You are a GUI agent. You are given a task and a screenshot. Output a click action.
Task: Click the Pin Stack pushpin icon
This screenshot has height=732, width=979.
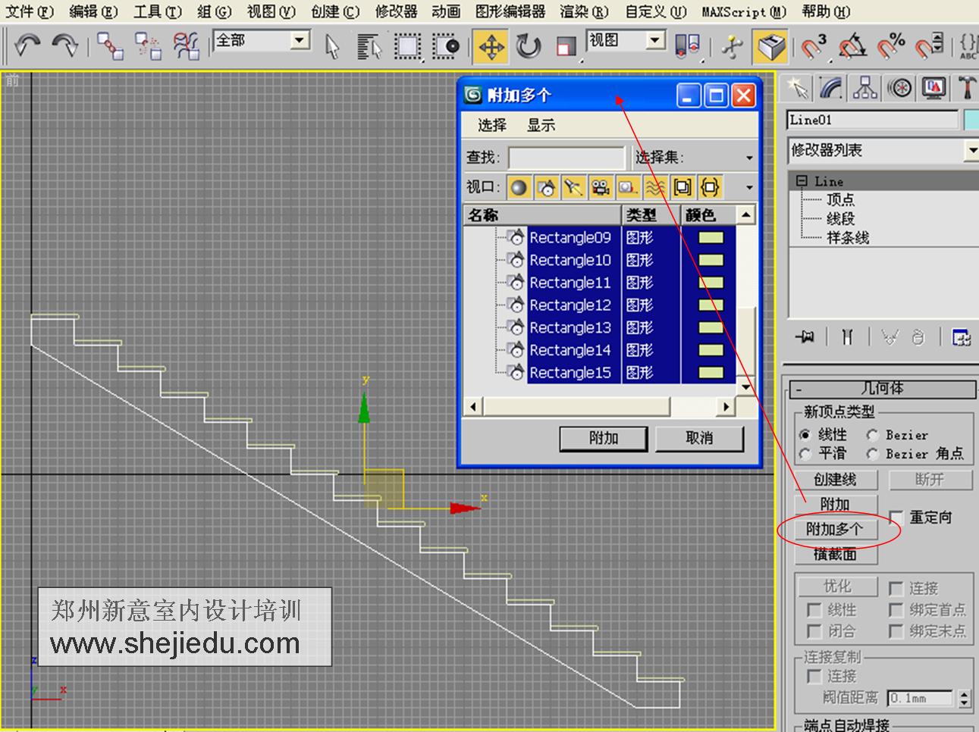(804, 337)
